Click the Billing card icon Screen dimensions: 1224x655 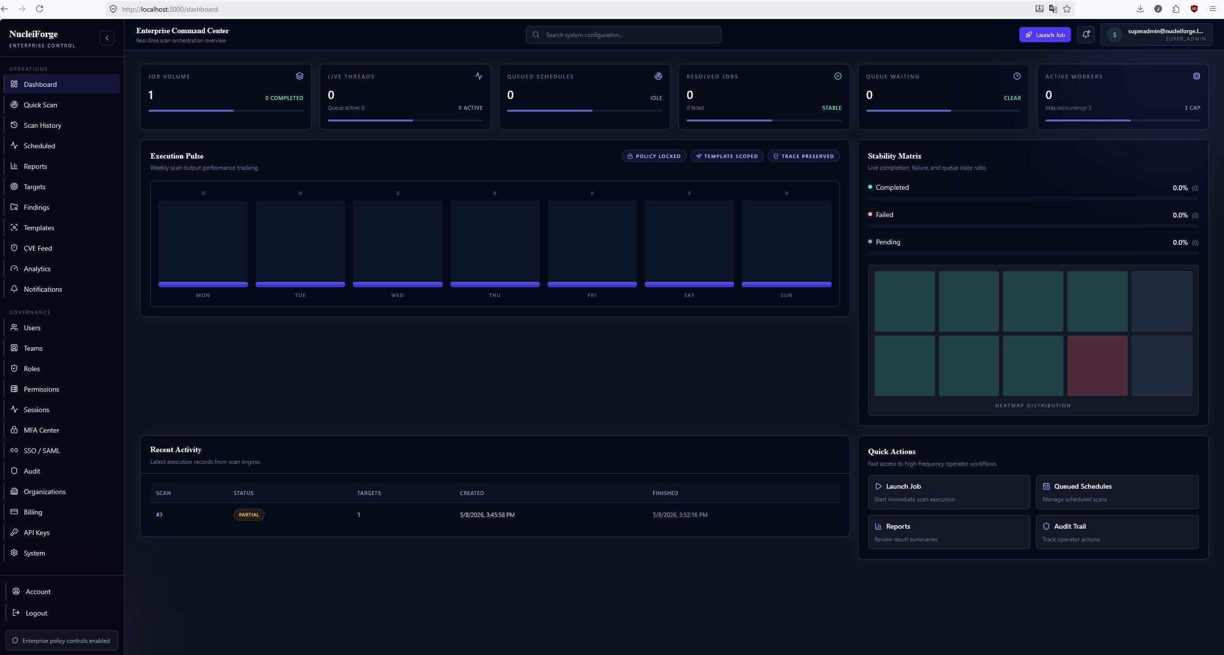[14, 512]
